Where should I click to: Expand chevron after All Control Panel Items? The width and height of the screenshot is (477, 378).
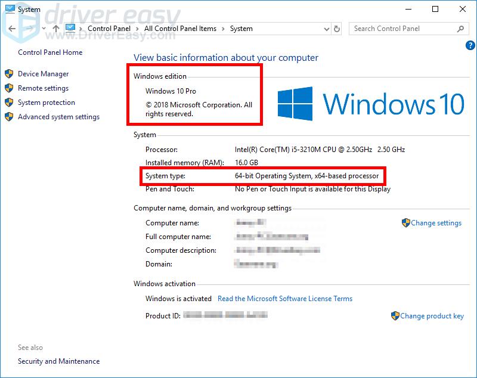point(223,29)
